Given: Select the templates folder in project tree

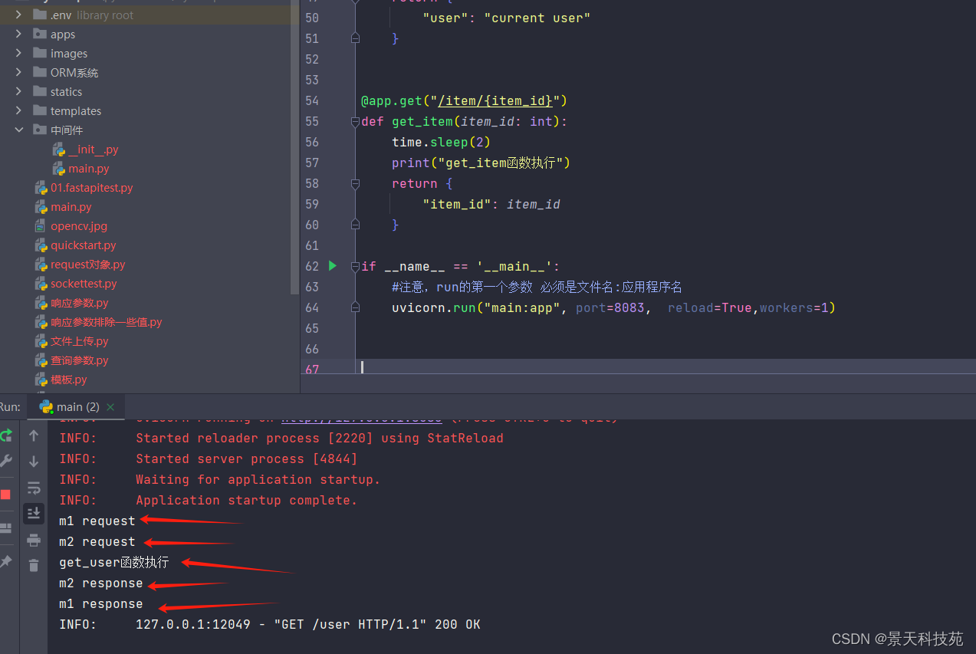Looking at the screenshot, I should 76,111.
